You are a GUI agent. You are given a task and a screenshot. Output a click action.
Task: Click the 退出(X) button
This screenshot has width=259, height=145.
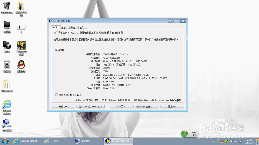point(172,107)
